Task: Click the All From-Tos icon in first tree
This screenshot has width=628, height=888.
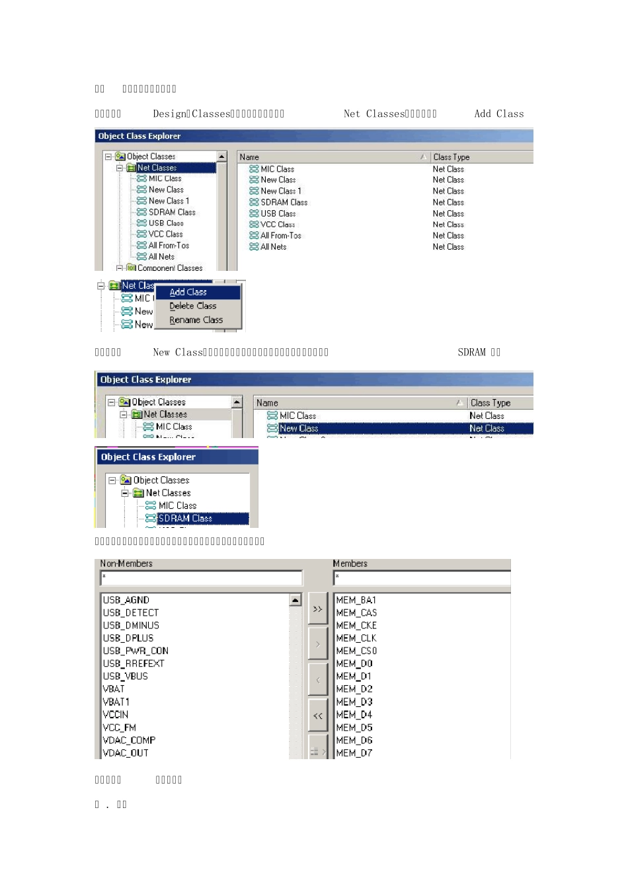Action: tap(141, 245)
